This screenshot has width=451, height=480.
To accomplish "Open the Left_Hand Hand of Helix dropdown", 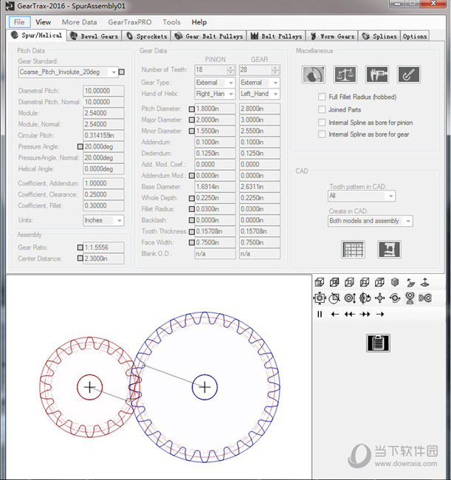I will pos(260,94).
